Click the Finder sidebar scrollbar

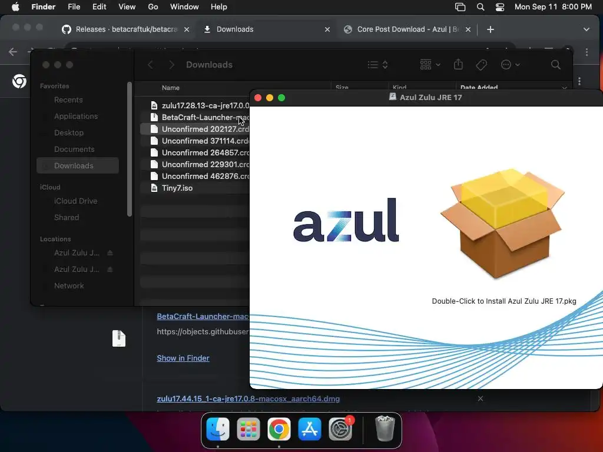pyautogui.click(x=130, y=149)
